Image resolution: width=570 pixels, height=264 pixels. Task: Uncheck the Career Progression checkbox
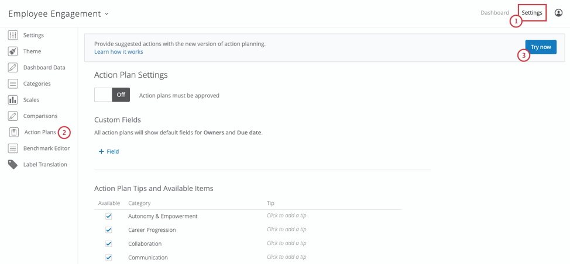click(x=109, y=230)
